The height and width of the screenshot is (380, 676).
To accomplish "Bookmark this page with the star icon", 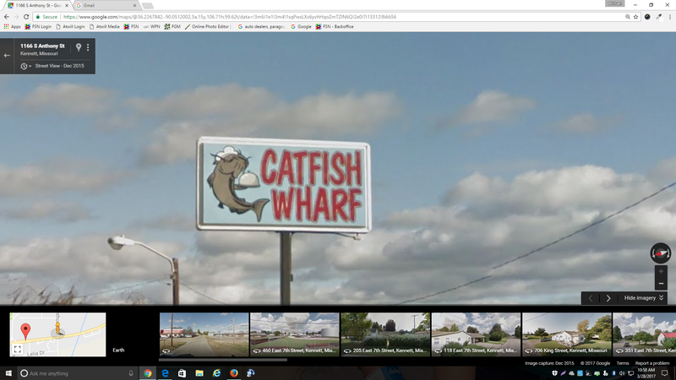I will [x=635, y=17].
